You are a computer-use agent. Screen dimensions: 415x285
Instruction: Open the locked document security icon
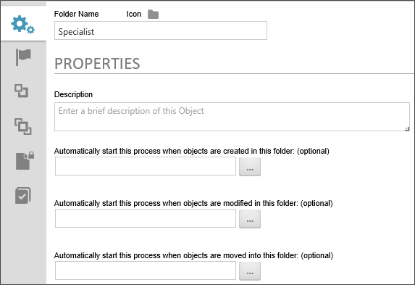pyautogui.click(x=25, y=161)
